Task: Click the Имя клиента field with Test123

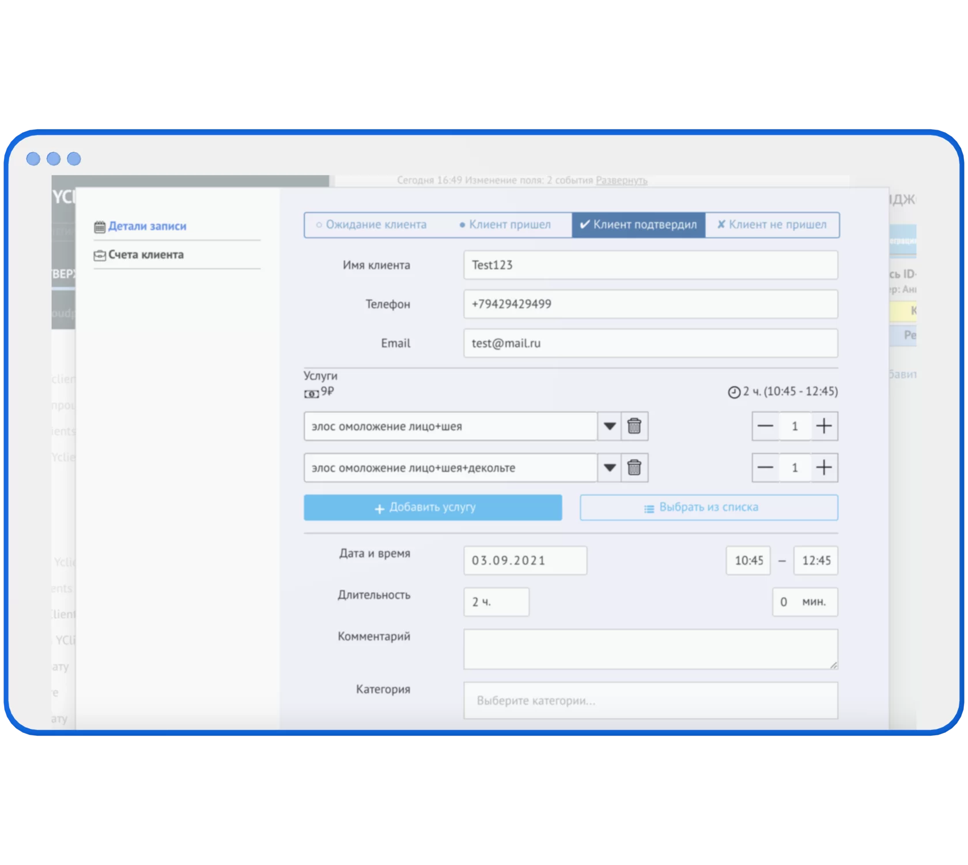Action: [651, 265]
